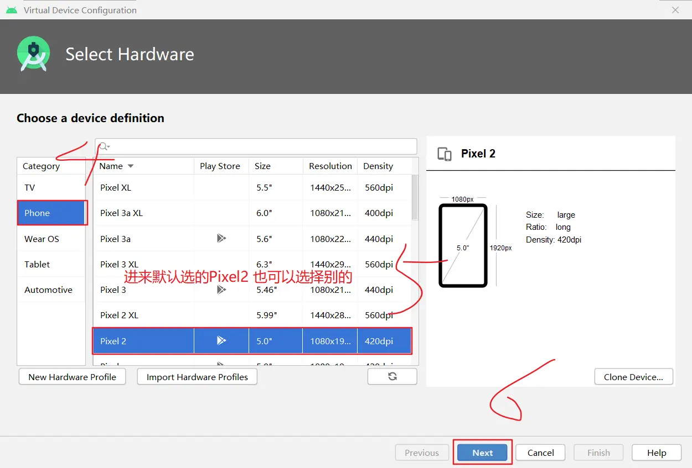692x468 pixels.
Task: Select the Pixel 3 XL device name
Action: [119, 264]
